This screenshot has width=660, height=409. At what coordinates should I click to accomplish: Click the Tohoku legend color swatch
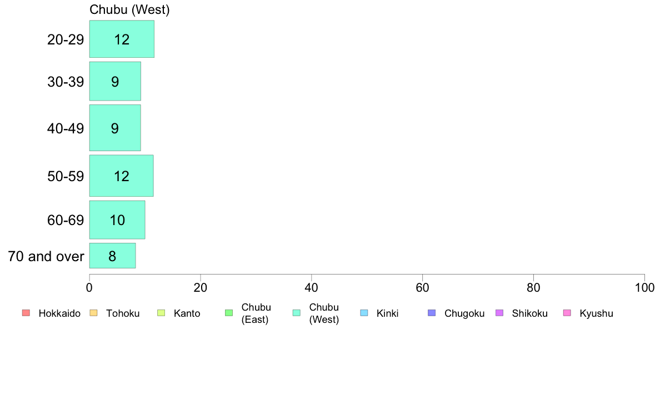coord(93,313)
